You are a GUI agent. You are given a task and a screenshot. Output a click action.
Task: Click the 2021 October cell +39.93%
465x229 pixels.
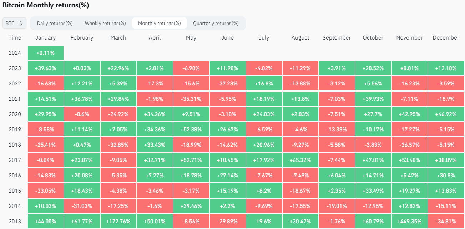[x=373, y=99]
